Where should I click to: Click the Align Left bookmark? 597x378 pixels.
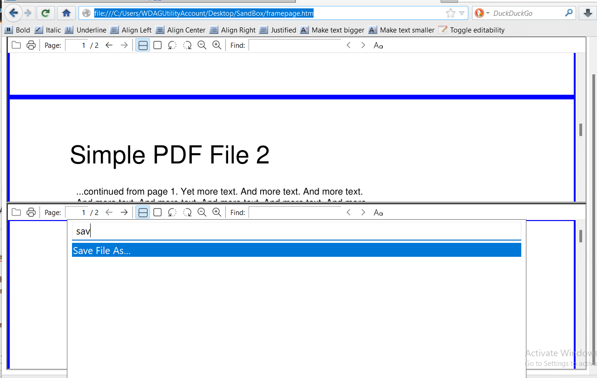point(131,30)
